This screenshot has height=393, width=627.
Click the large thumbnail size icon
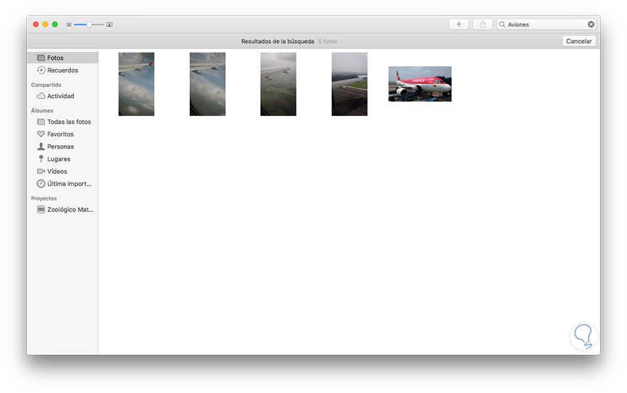tap(109, 25)
